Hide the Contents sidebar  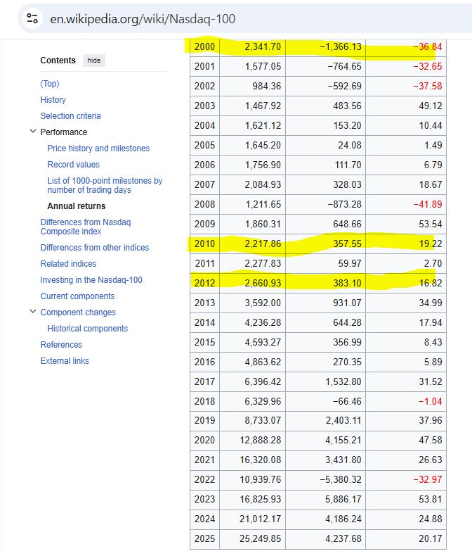pos(93,61)
